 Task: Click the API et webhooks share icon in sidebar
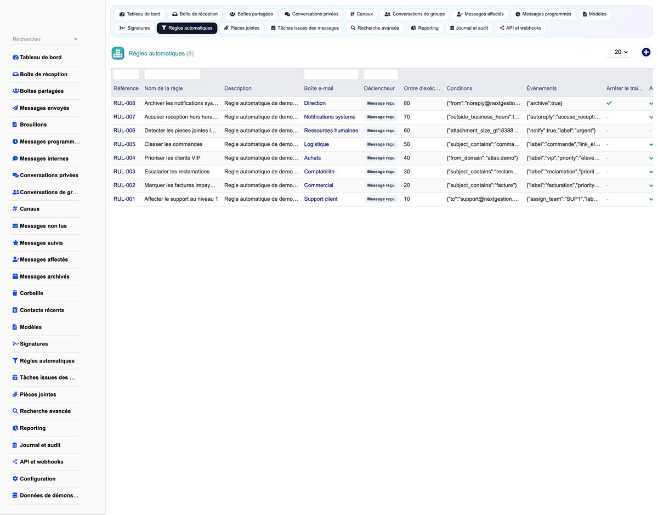(15, 462)
